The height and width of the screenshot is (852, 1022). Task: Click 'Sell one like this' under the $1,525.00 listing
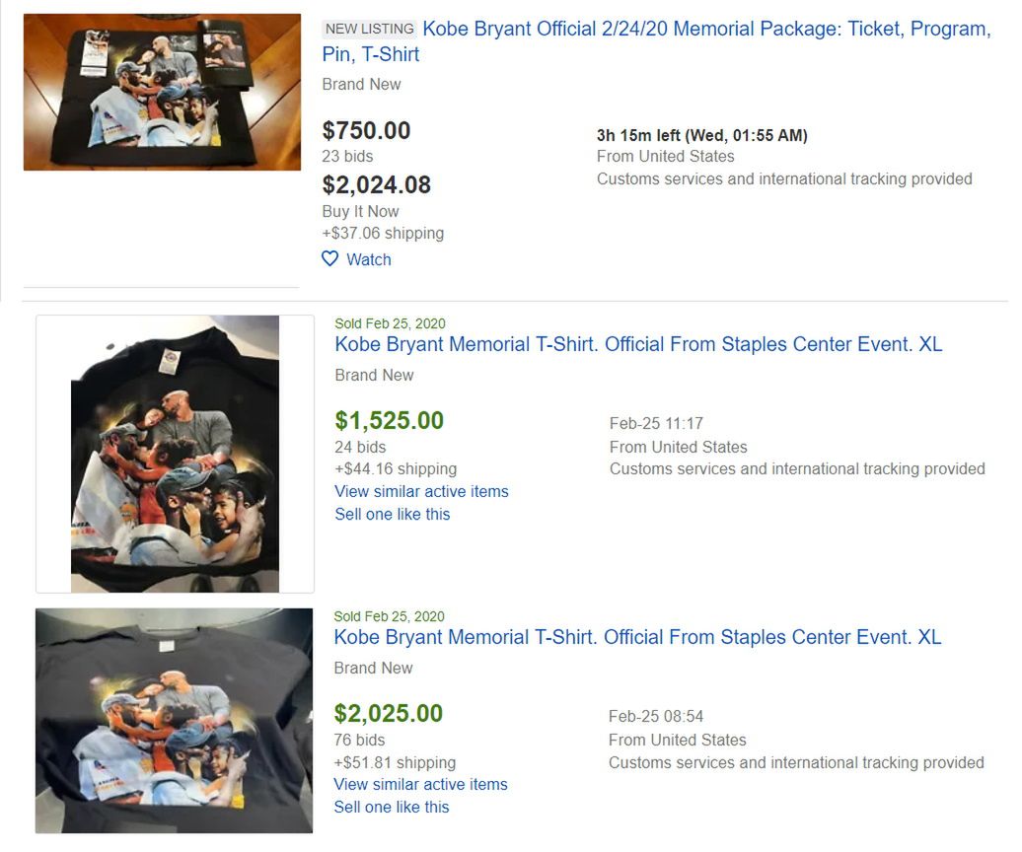(x=393, y=514)
